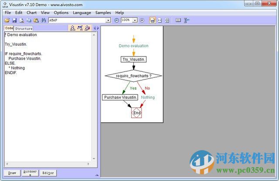Click the horizontal scrollbar's right arrow
The image size is (279, 181).
88,164
